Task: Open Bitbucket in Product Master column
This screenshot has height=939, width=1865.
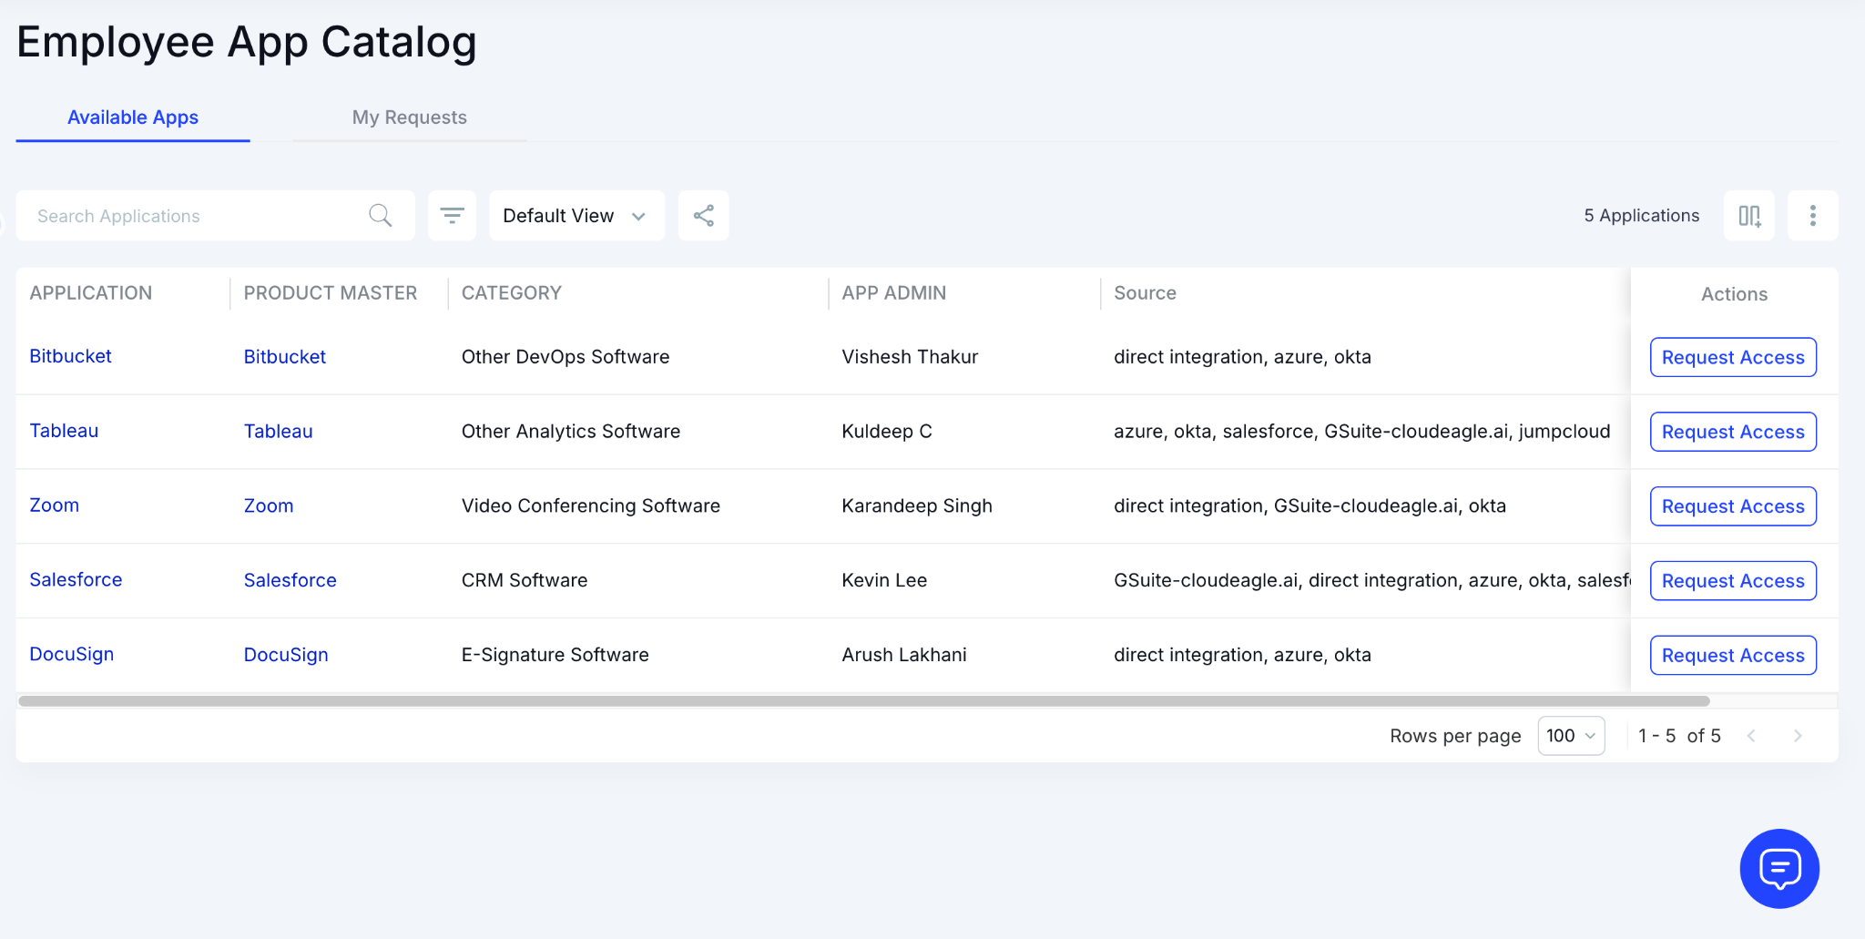Action: tap(284, 357)
